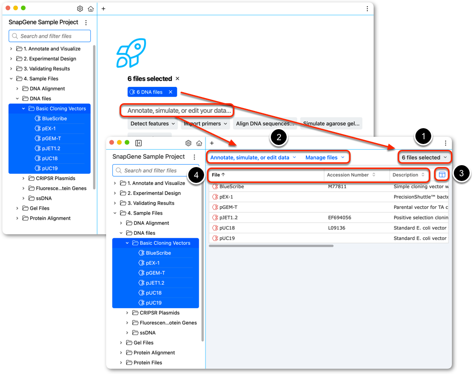
Task: Open kebab menu at back window top right
Action: pos(367,9)
